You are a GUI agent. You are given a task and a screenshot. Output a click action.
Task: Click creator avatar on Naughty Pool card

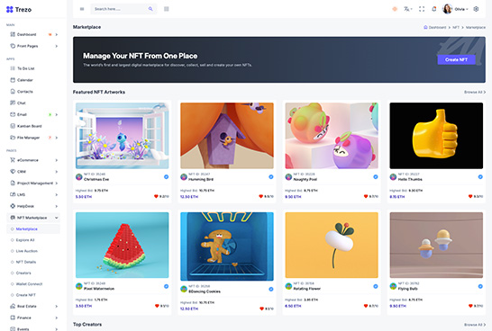(288, 177)
